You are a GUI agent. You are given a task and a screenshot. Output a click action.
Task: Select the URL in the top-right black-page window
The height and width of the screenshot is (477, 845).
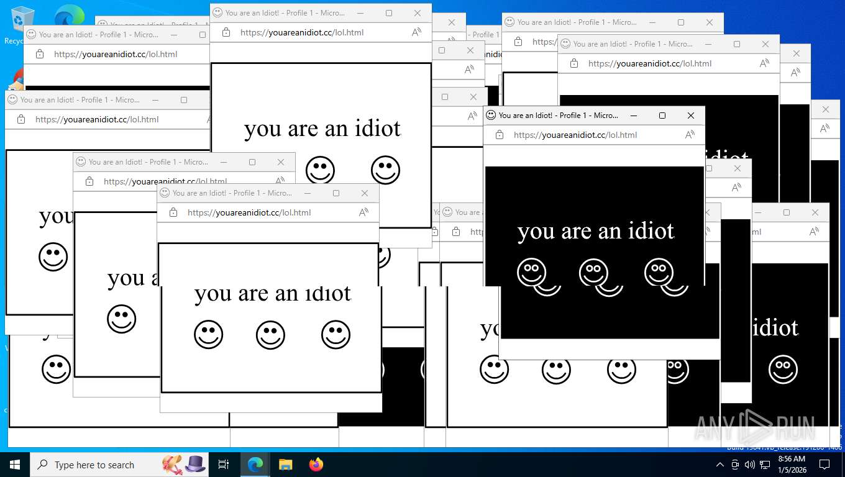[650, 63]
